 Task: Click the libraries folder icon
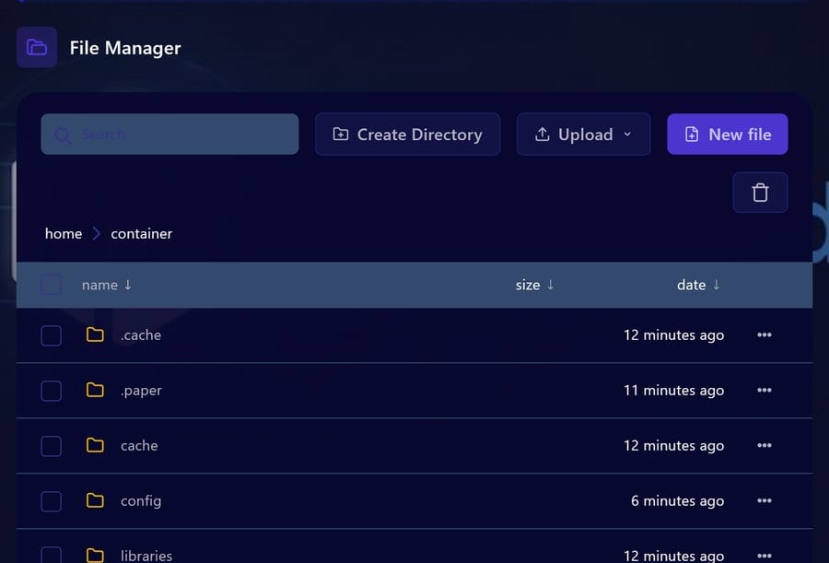pyautogui.click(x=95, y=555)
